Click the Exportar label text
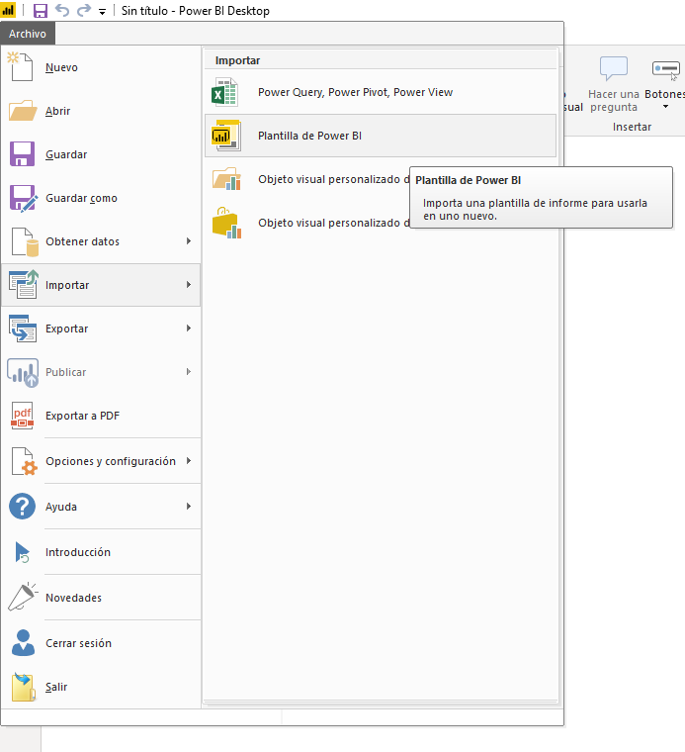 [66, 329]
